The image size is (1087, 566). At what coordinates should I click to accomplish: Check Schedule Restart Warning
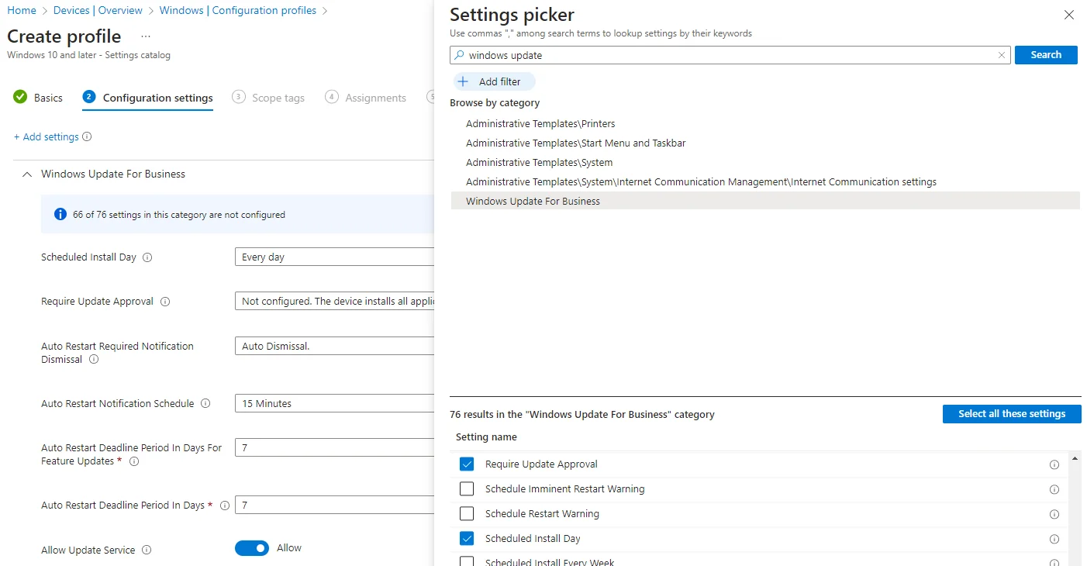(467, 514)
